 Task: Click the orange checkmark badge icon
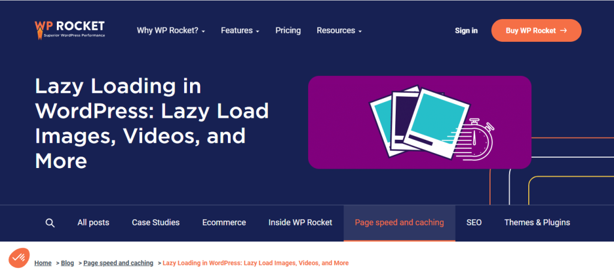coord(19,258)
